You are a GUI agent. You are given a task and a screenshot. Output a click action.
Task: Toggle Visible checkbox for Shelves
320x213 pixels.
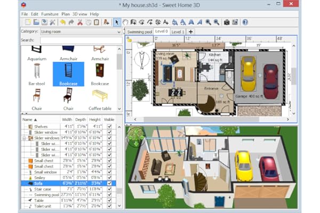point(109,126)
